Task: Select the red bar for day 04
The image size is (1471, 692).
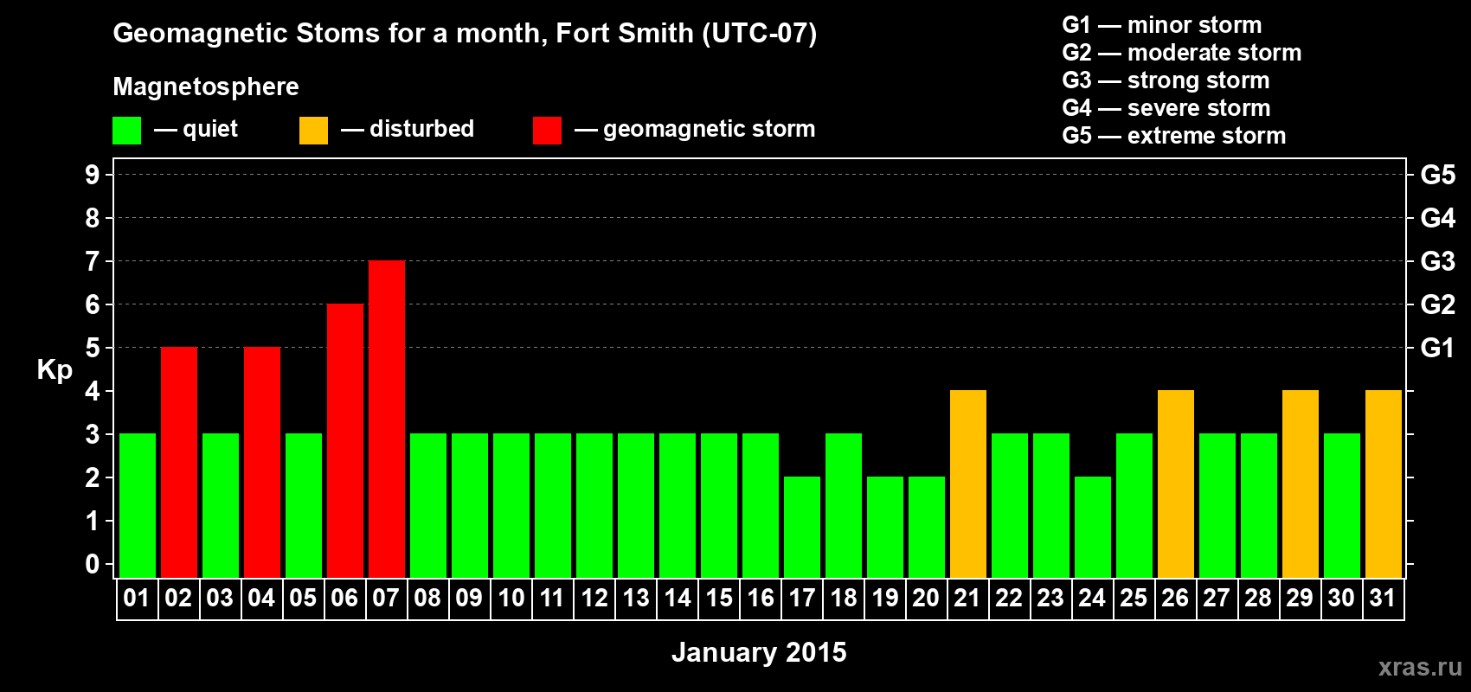Action: [x=262, y=463]
